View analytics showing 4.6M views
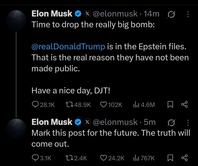This screenshot has width=198, height=166. pyautogui.click(x=144, y=105)
